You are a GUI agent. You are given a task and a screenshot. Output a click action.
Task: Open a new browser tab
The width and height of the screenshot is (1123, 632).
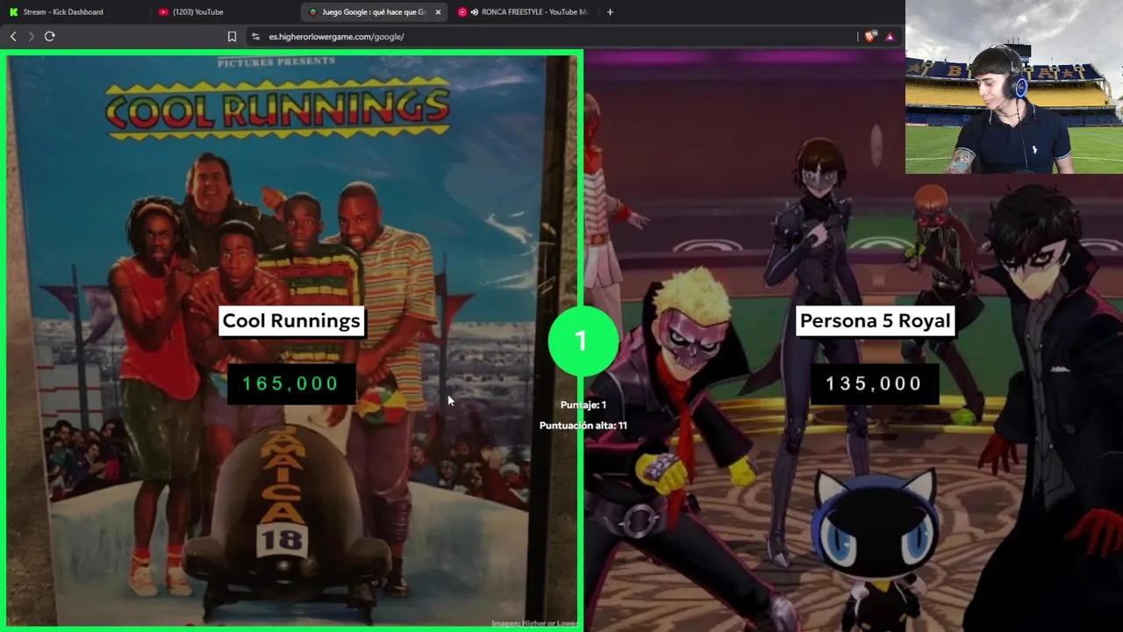click(x=610, y=12)
